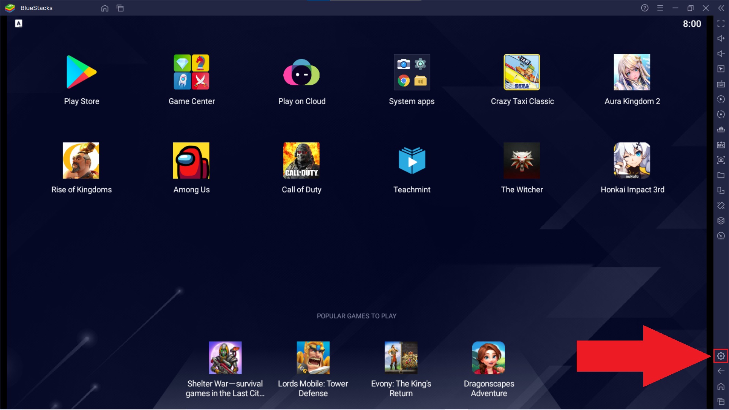Open the media folder sidebar icon

pos(721,175)
